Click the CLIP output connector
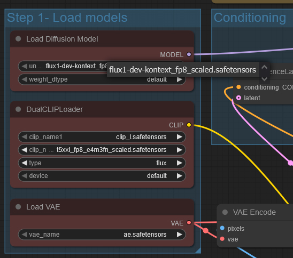Image resolution: width=293 pixels, height=258 pixels. coord(189,125)
